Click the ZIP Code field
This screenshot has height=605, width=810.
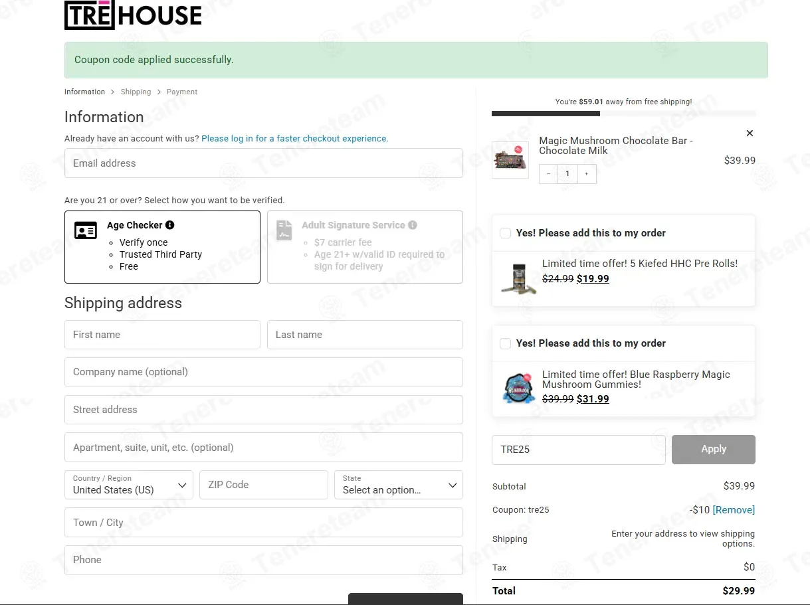(264, 485)
